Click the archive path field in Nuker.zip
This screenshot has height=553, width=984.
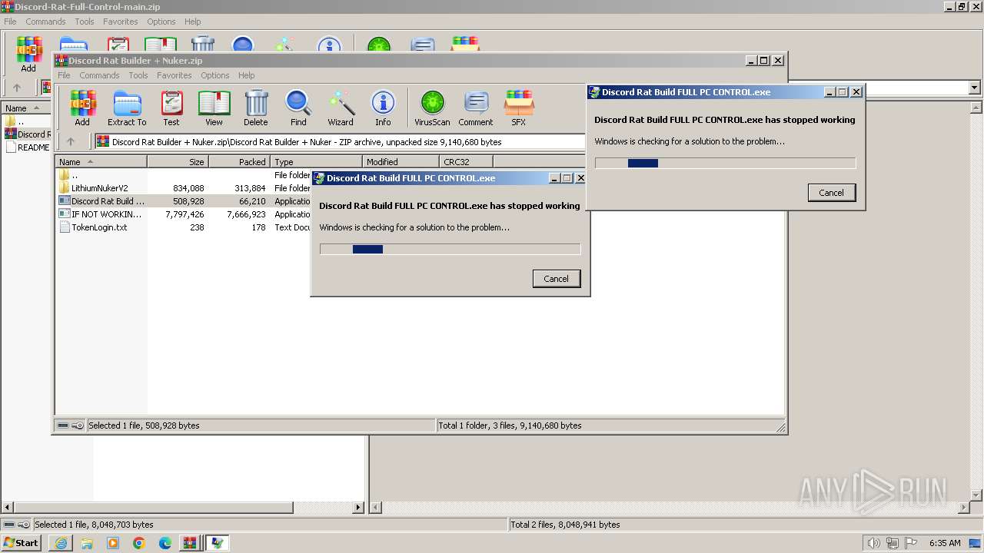pos(340,141)
